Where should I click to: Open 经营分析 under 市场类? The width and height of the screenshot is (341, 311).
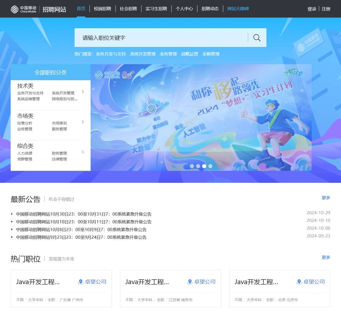[25, 123]
